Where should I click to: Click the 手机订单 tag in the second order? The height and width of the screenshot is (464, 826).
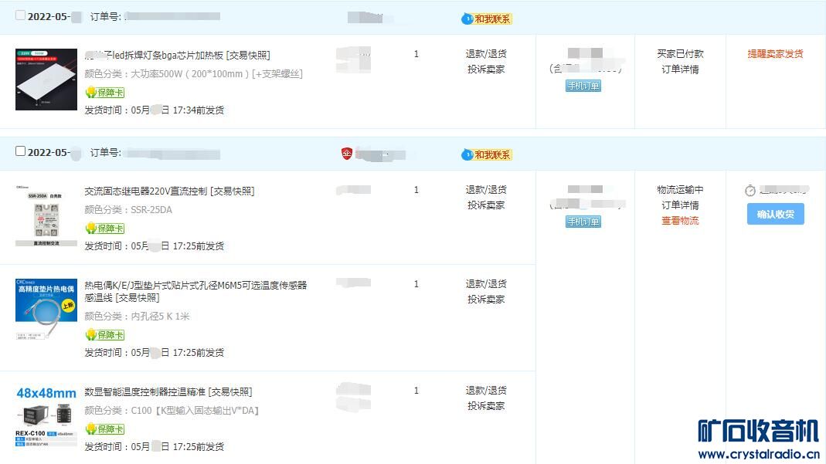pos(583,222)
